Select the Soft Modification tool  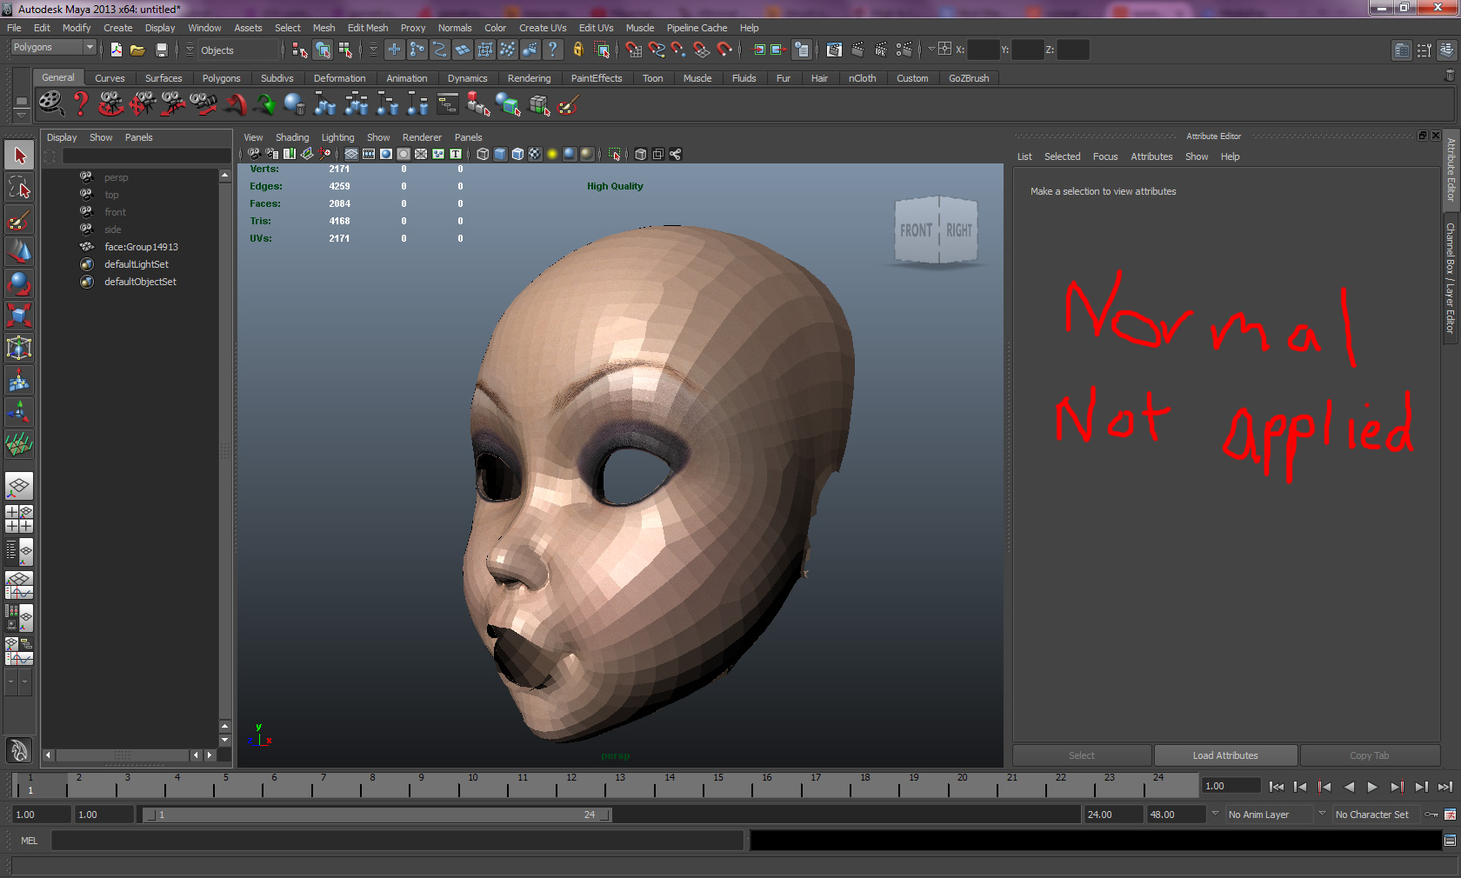[x=19, y=380]
